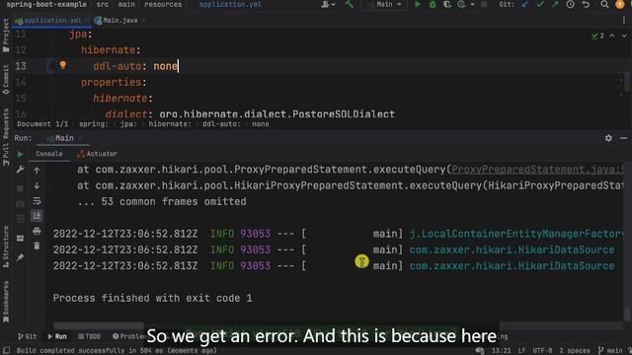
Task: Open the Structure sidebar panel
Action: coord(6,247)
